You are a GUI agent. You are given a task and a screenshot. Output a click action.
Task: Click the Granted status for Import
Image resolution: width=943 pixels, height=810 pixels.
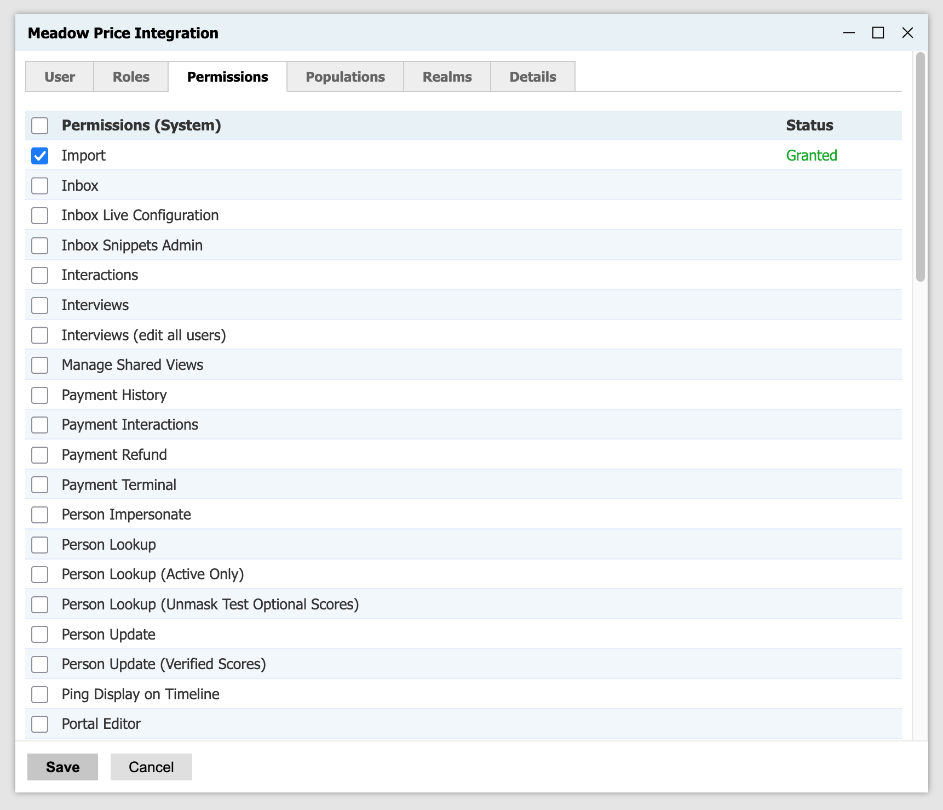point(812,156)
